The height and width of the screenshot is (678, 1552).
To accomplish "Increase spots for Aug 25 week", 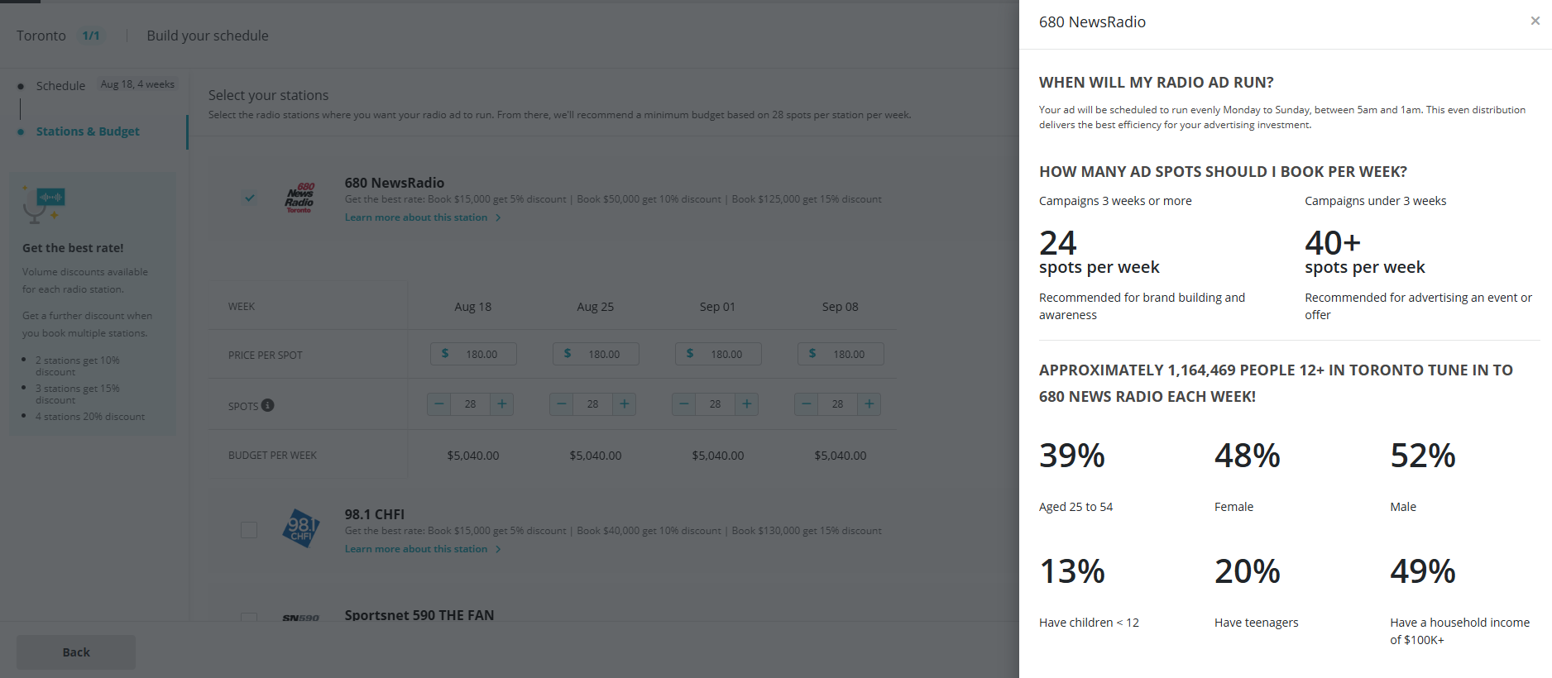I will [624, 404].
